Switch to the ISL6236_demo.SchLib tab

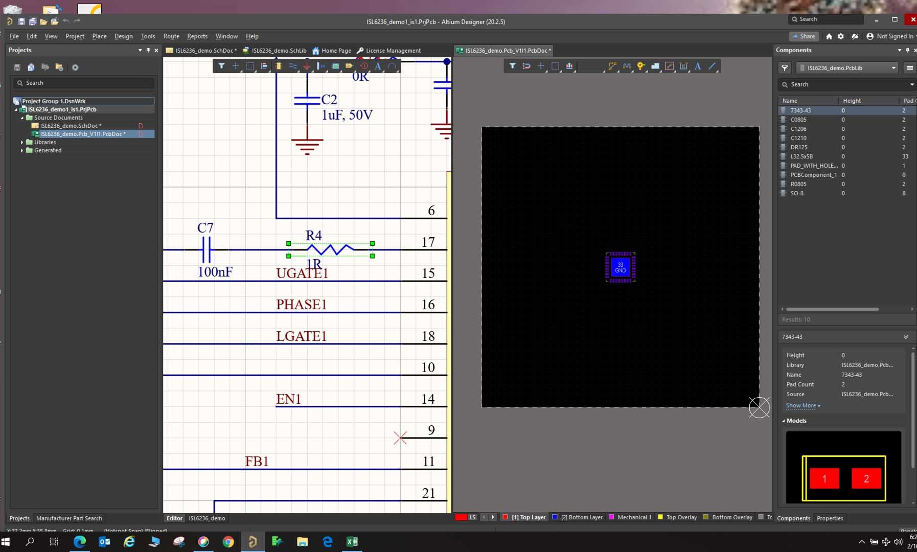coord(278,51)
